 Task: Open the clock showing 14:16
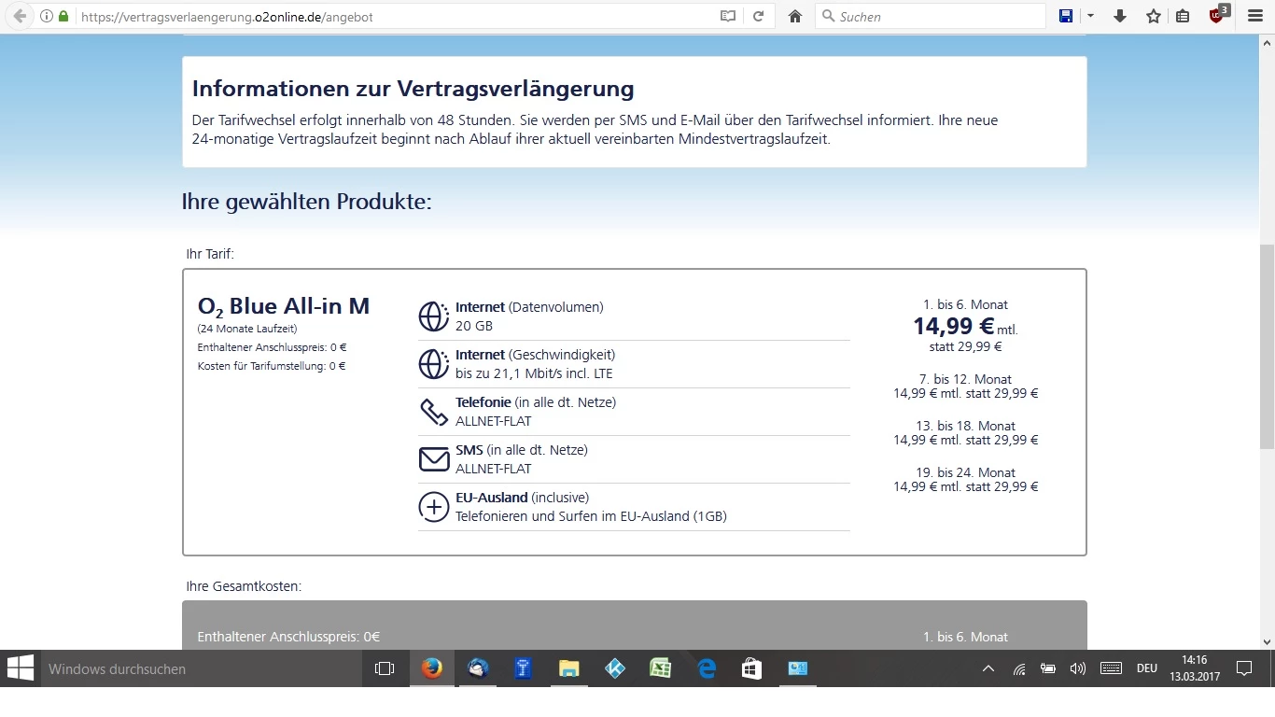click(x=1195, y=668)
